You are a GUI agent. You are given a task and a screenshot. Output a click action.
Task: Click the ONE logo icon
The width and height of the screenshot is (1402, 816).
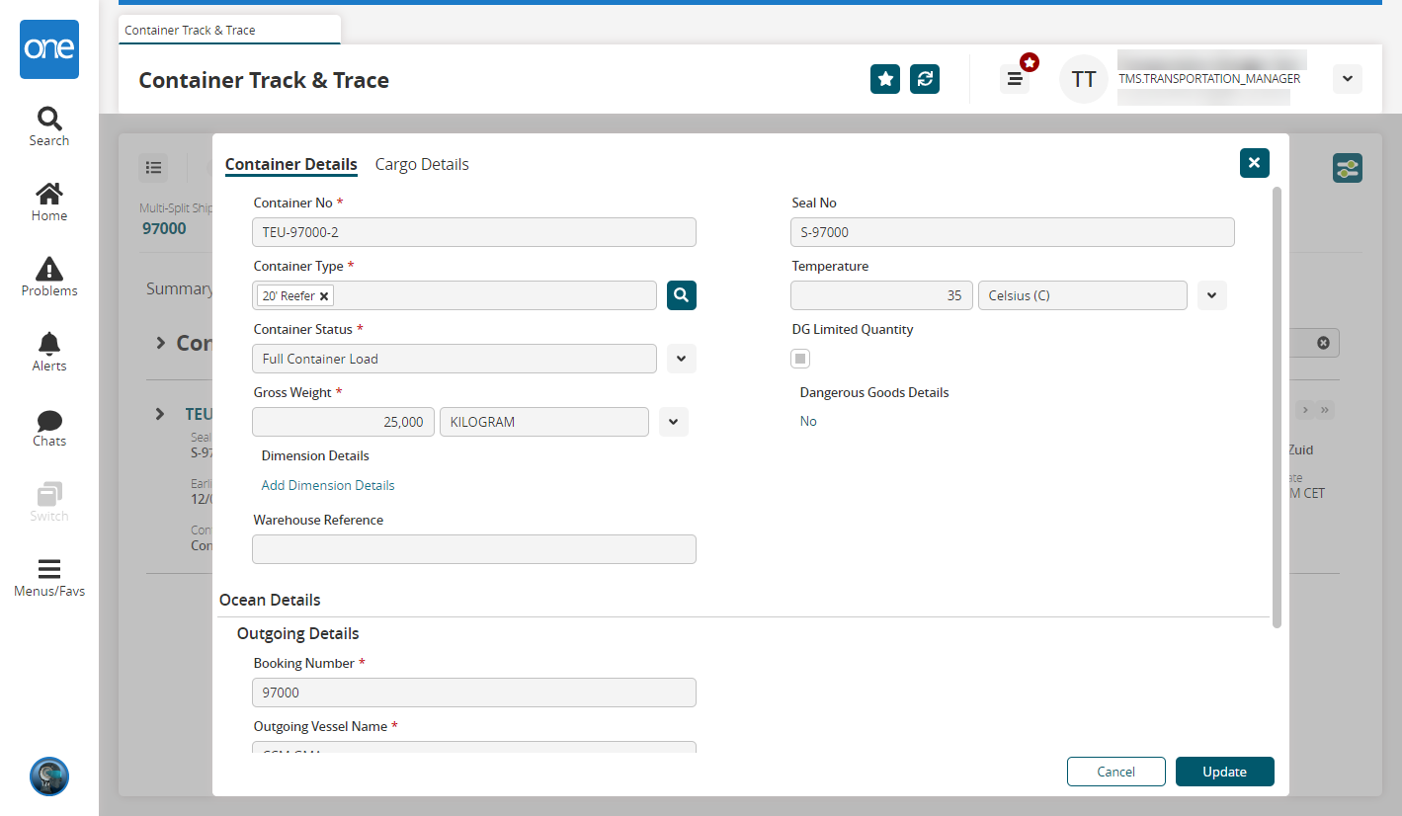[49, 49]
